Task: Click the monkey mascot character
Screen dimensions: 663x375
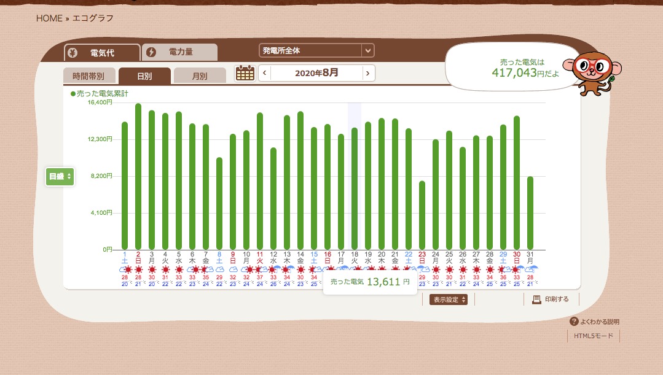Action: (x=593, y=74)
